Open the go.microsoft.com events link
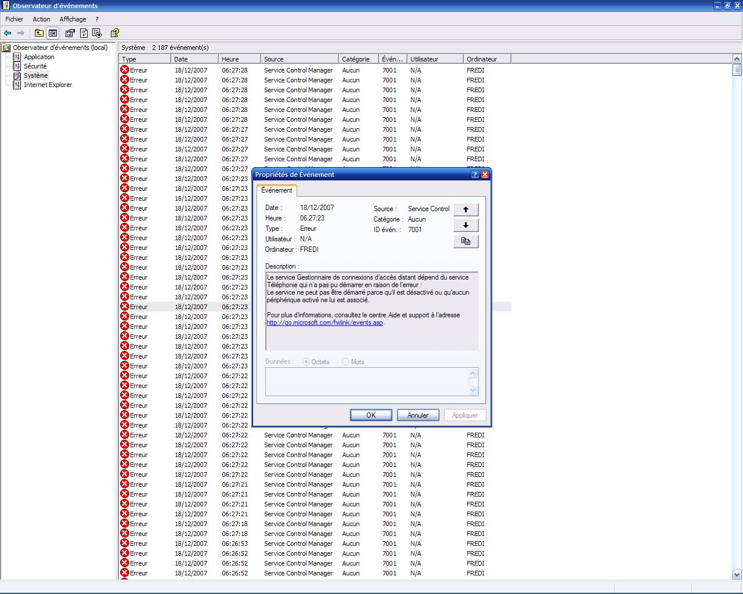The width and height of the screenshot is (743, 594). pyautogui.click(x=324, y=323)
